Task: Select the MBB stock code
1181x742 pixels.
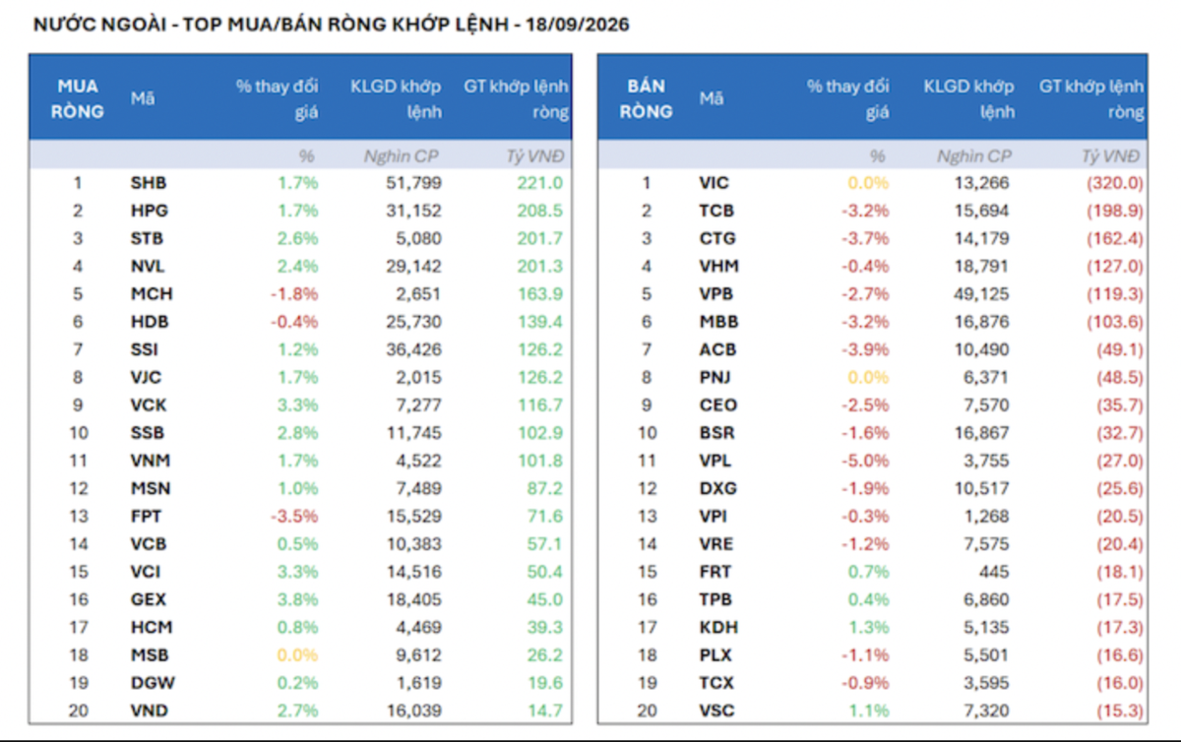Action: click(x=719, y=322)
